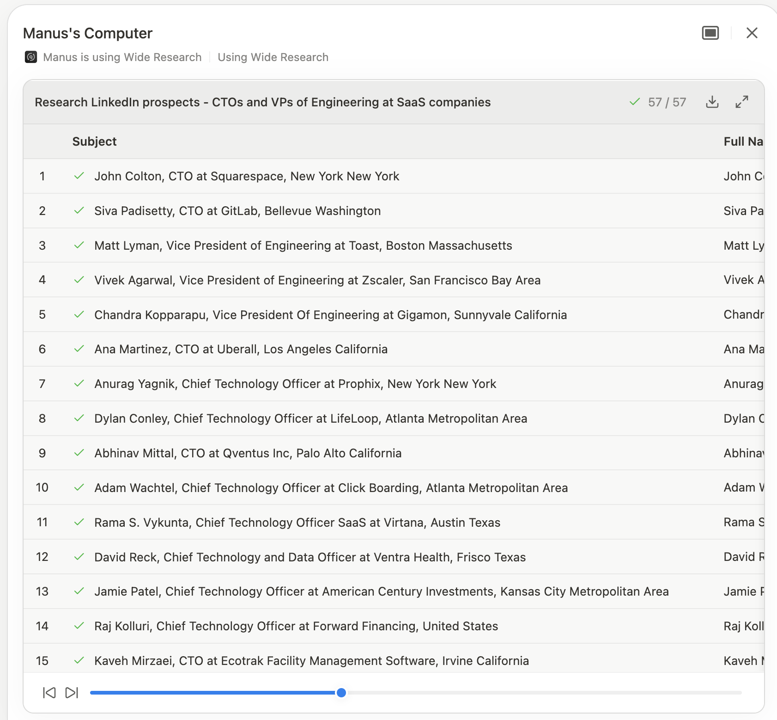Click the status checkmark on row 10
This screenshot has width=777, height=720.
click(79, 487)
